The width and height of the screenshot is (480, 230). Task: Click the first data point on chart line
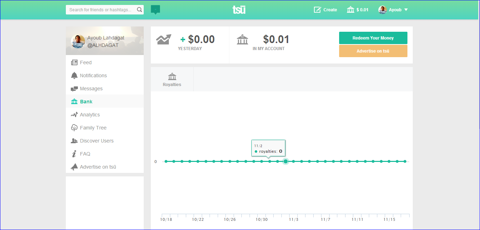click(166, 161)
